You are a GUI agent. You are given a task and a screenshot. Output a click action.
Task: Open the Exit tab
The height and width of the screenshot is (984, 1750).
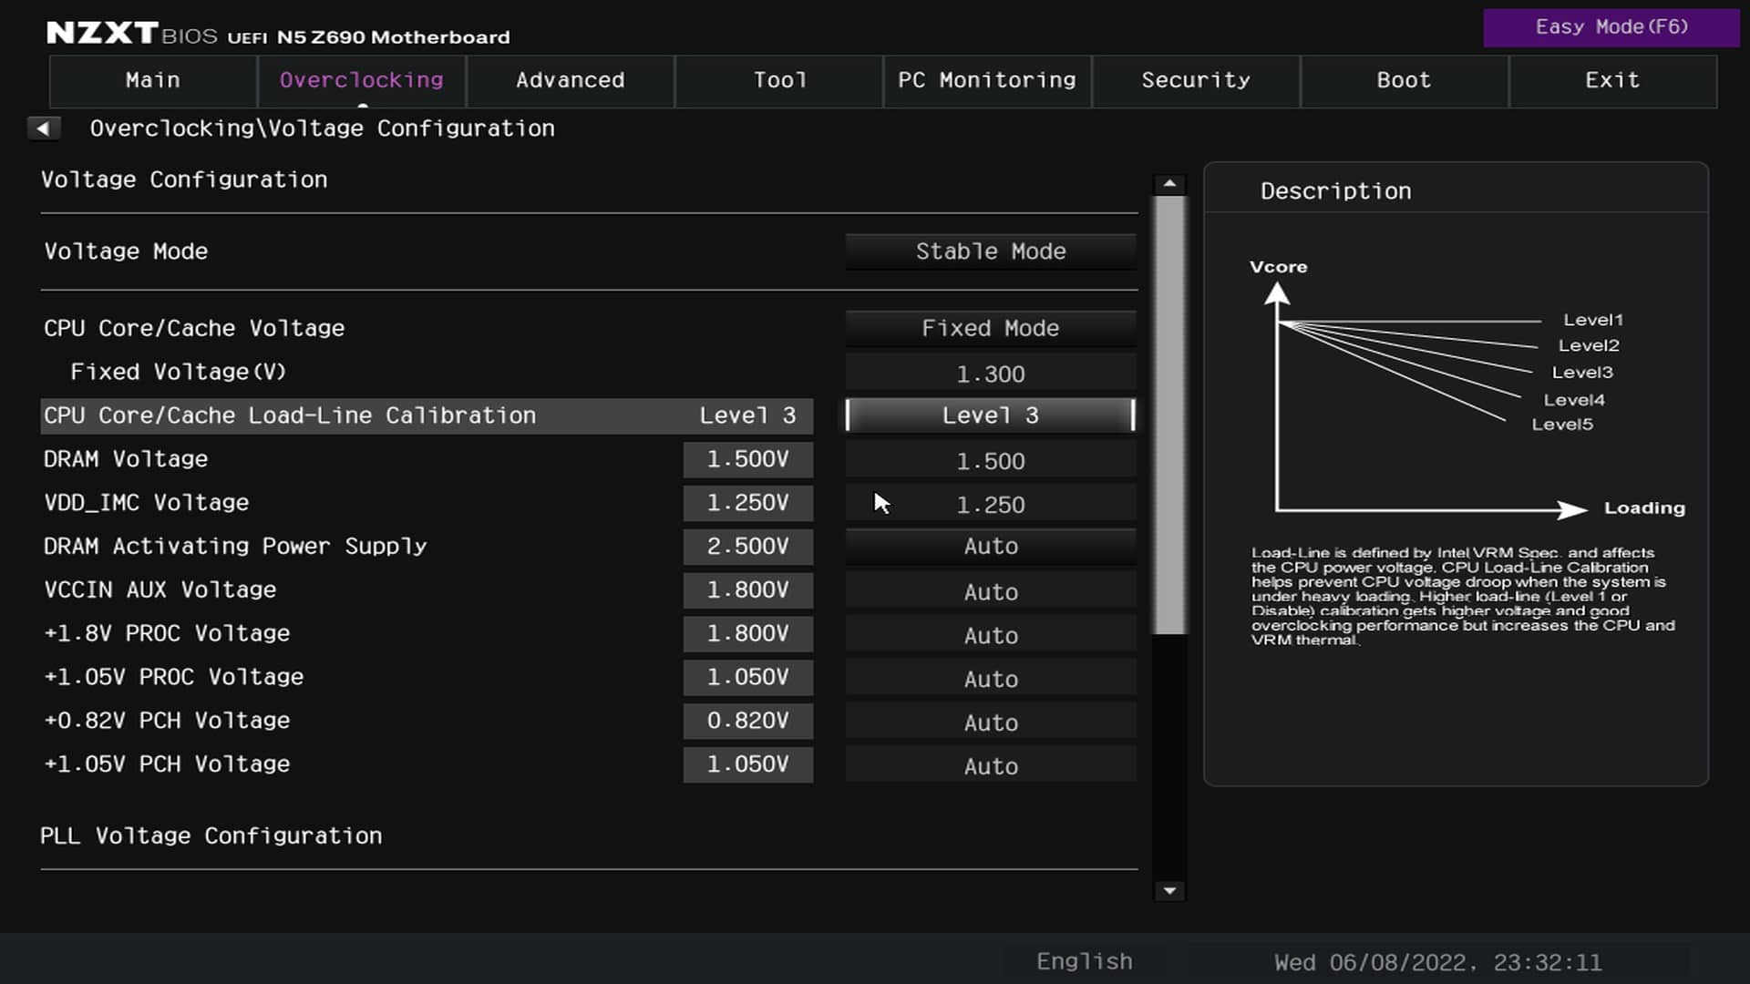pos(1613,80)
